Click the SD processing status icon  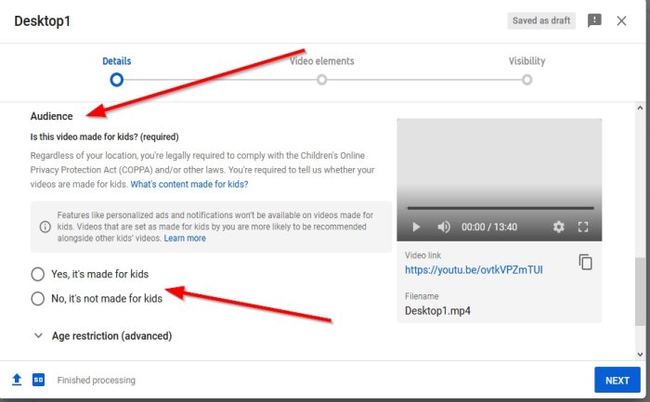38,380
